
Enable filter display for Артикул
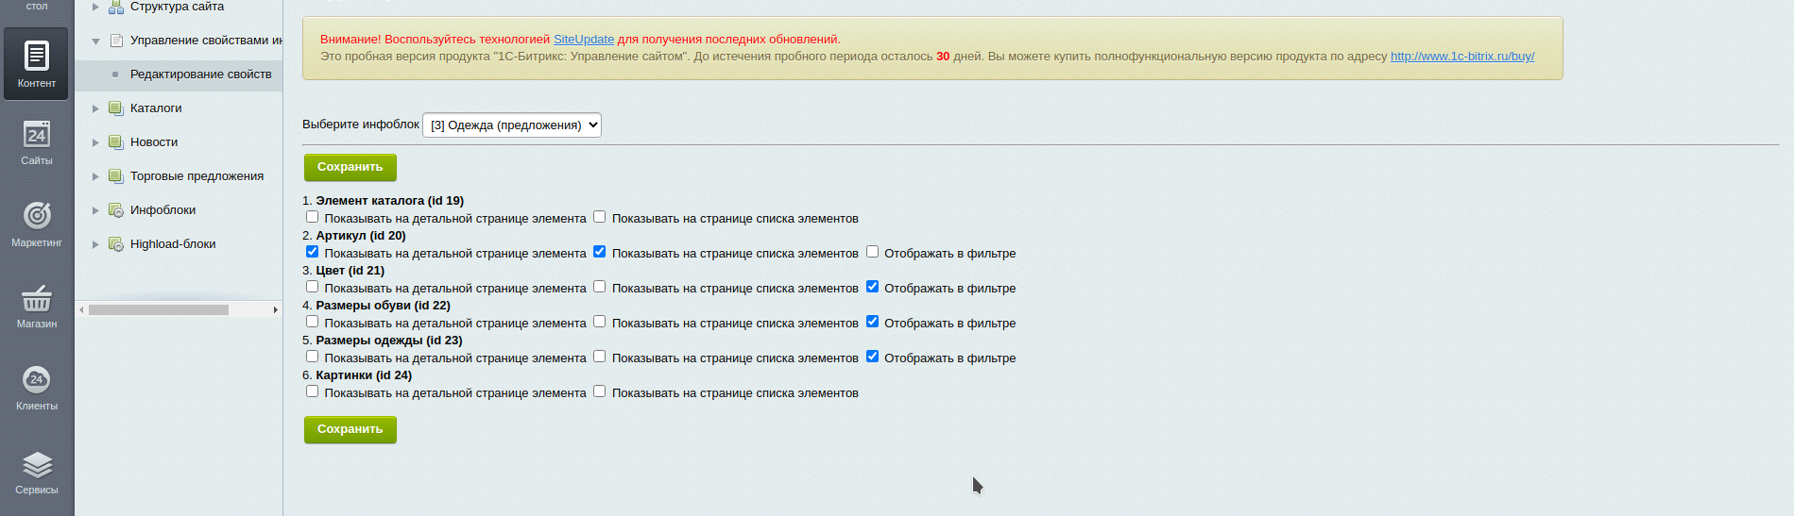[872, 252]
